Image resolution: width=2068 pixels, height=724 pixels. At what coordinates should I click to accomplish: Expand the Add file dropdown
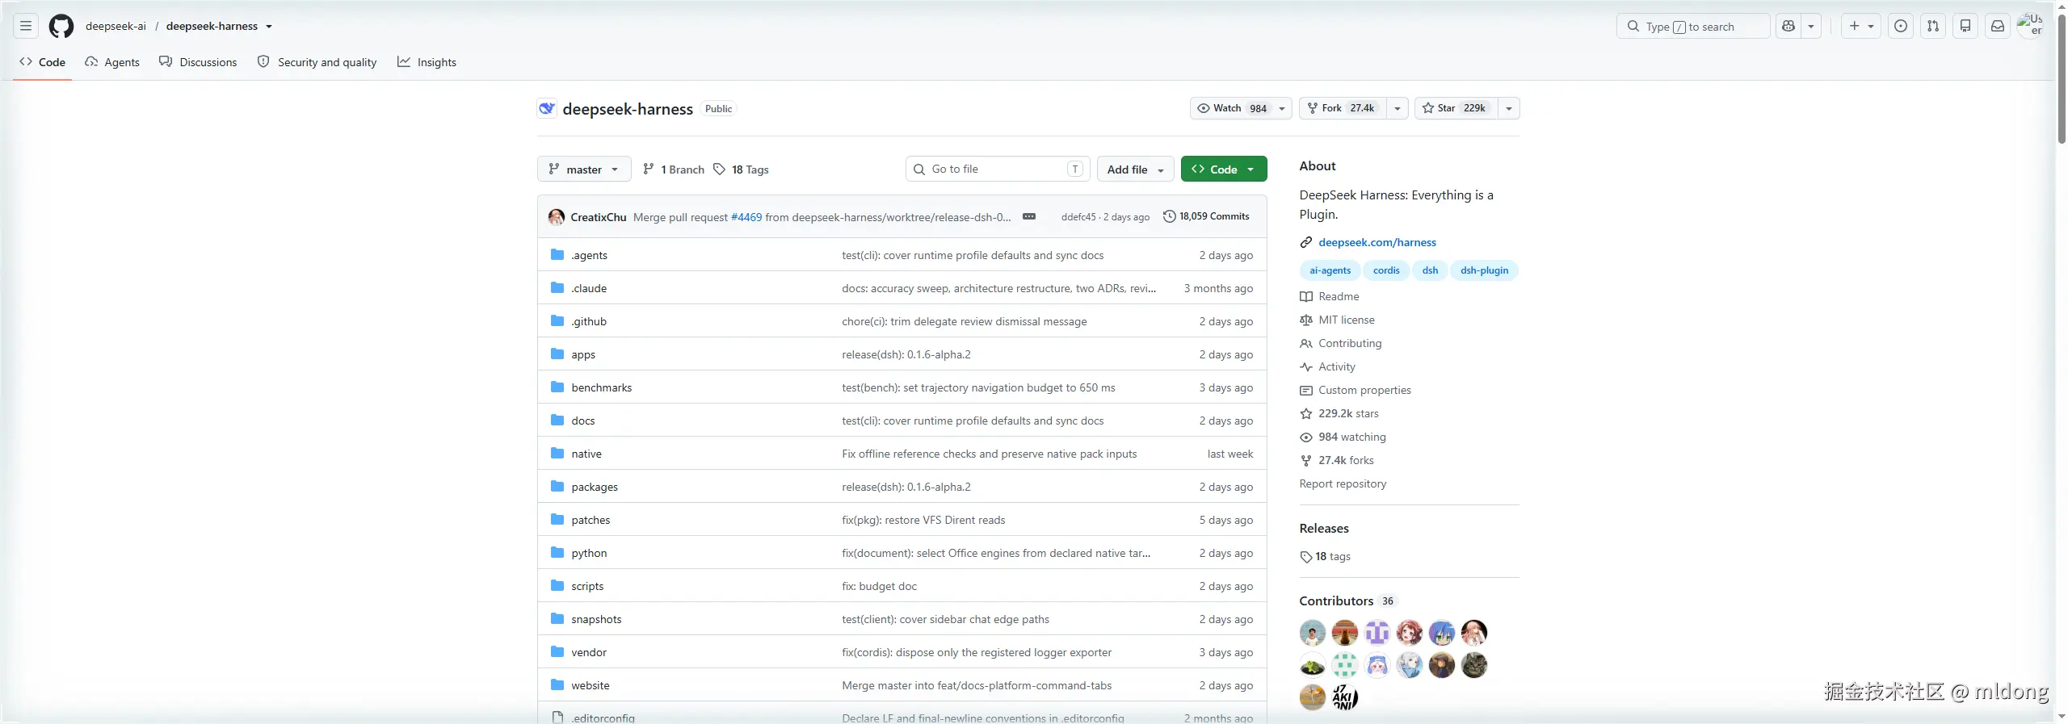click(x=1135, y=169)
